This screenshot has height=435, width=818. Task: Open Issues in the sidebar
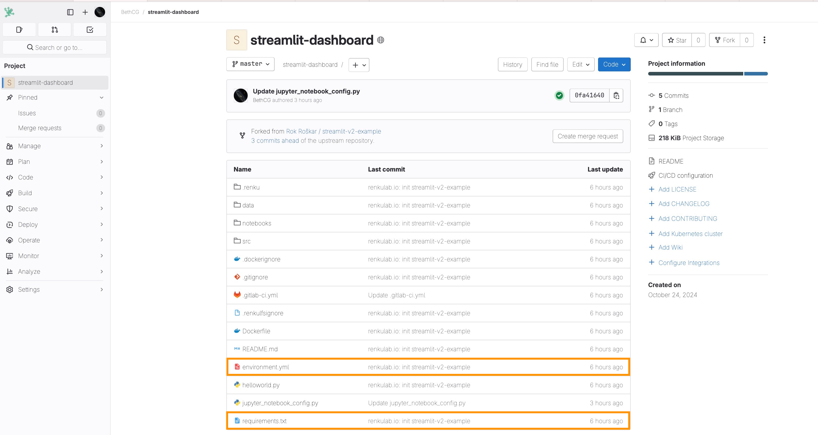click(x=55, y=113)
